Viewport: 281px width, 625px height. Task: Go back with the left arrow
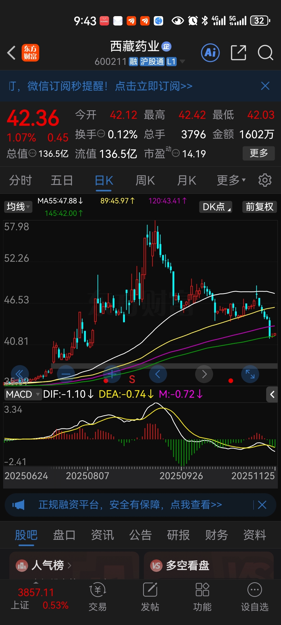[11, 53]
